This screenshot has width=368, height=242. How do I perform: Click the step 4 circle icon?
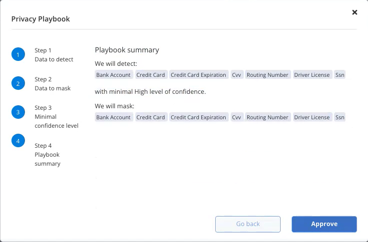click(x=18, y=141)
